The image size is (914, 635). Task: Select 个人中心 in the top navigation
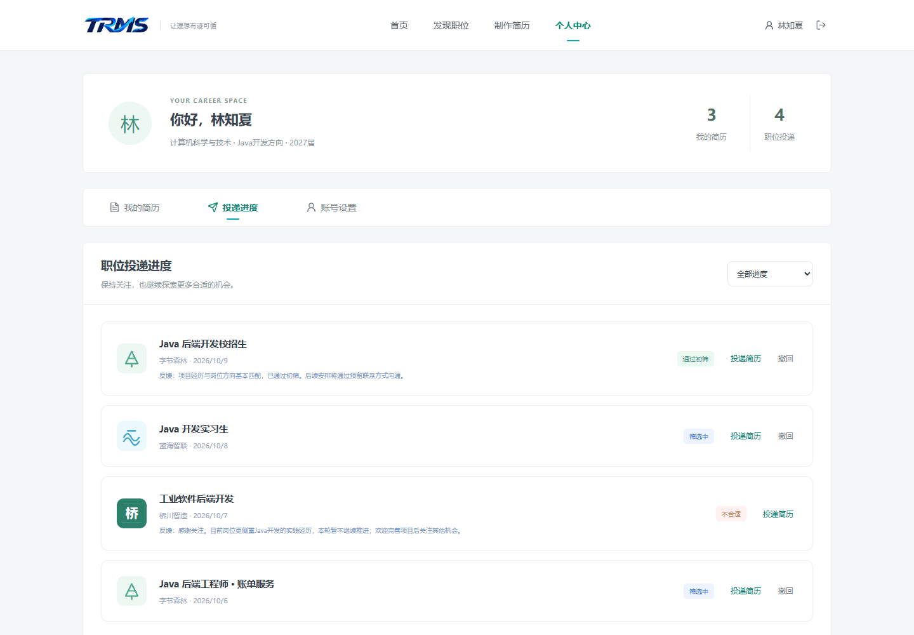tap(573, 25)
